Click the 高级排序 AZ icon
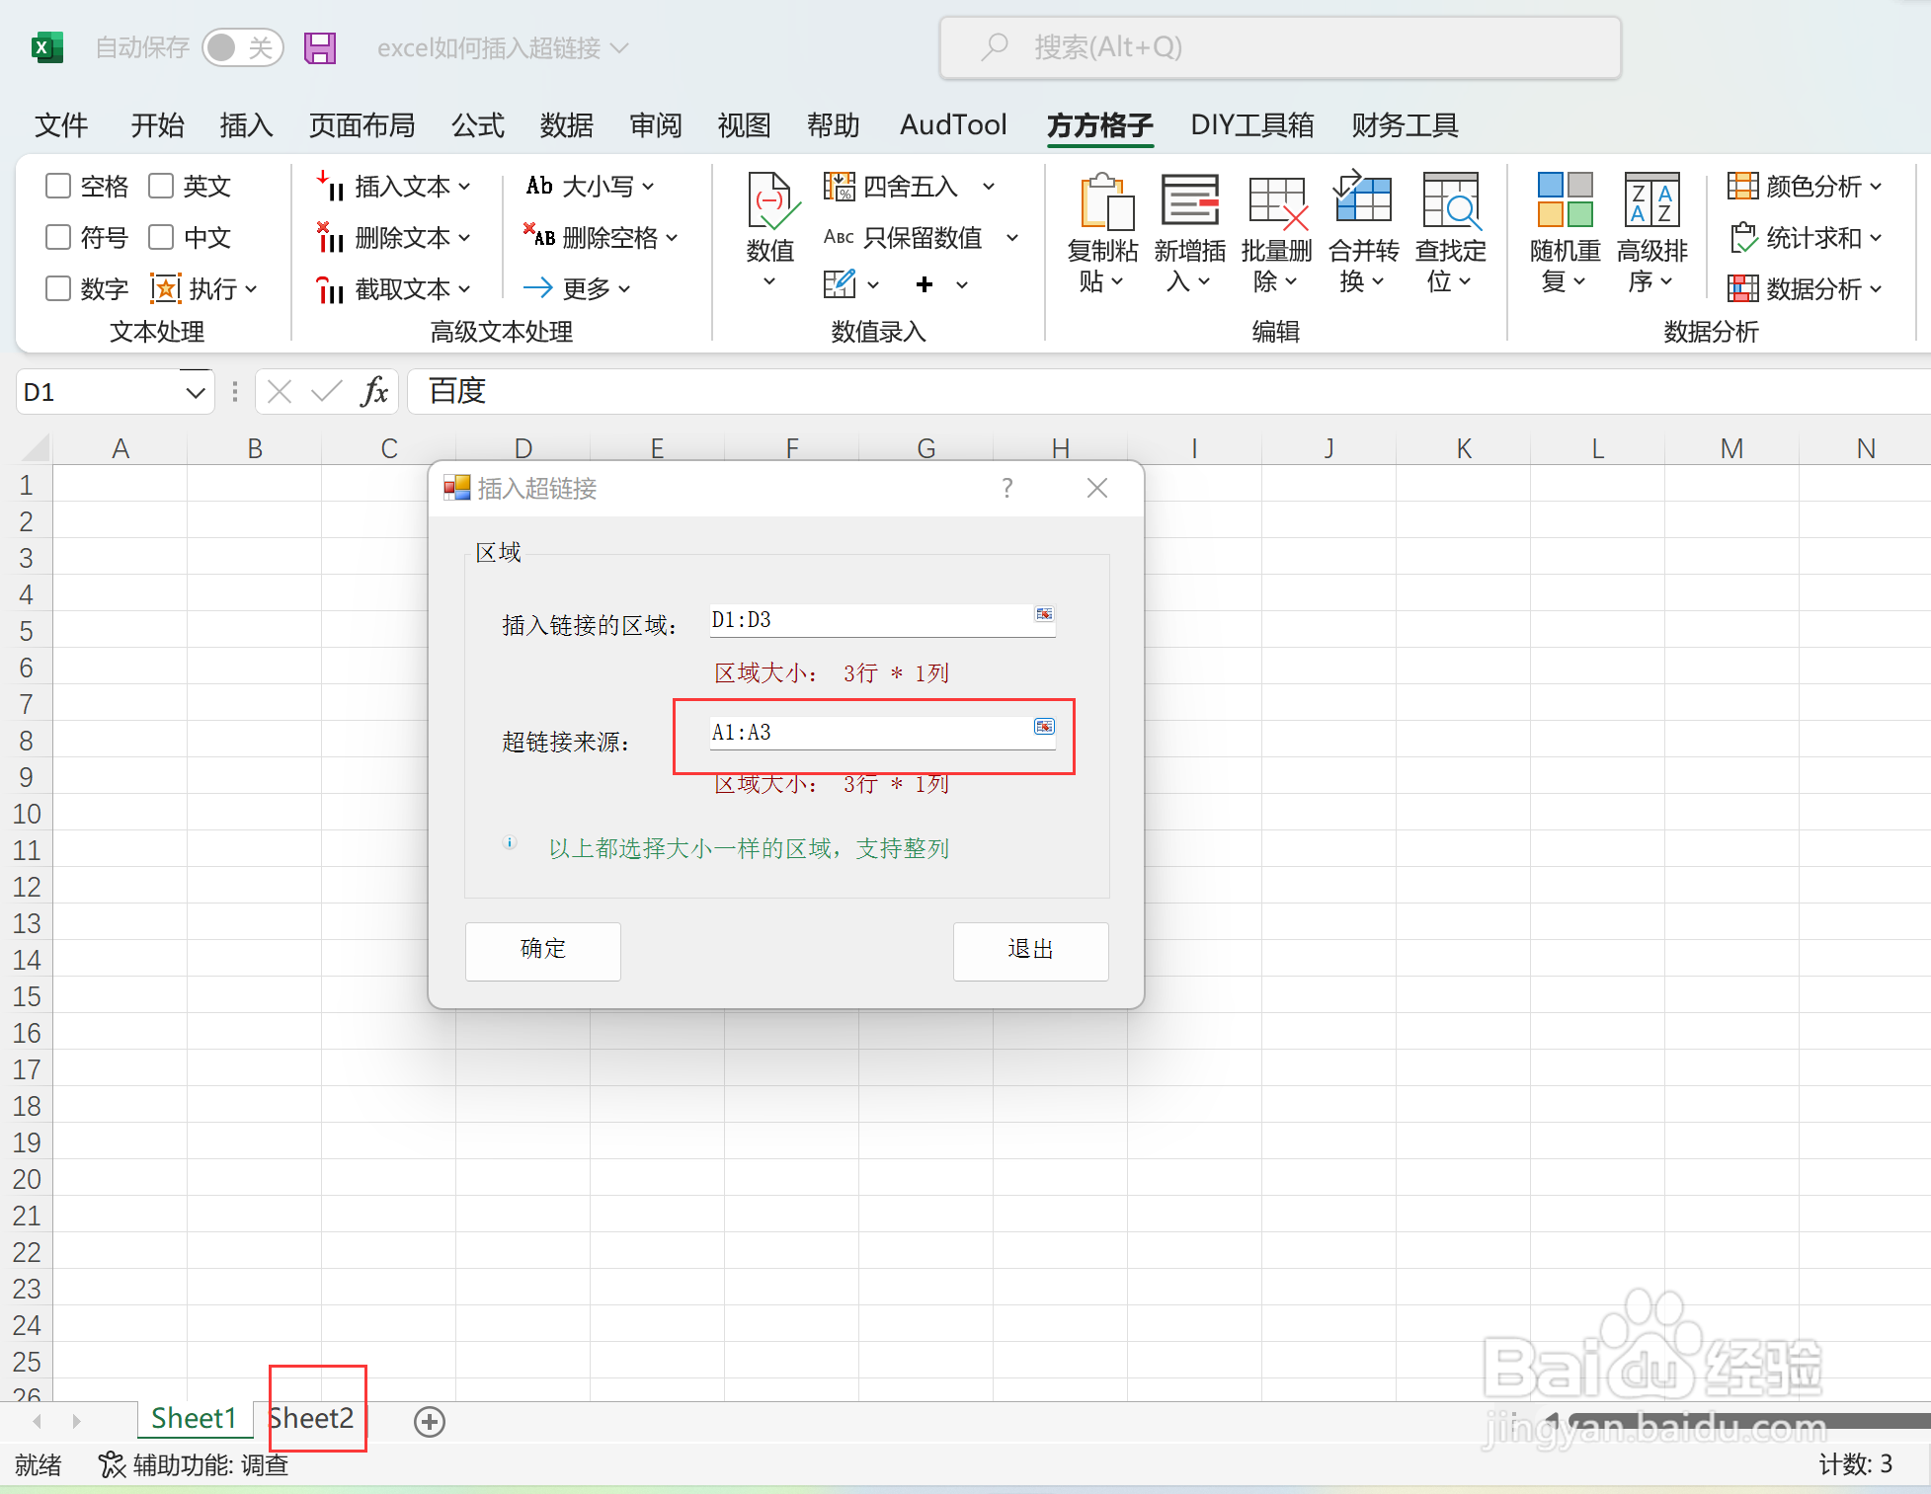Viewport: 1931px width, 1494px height. pos(1651,200)
